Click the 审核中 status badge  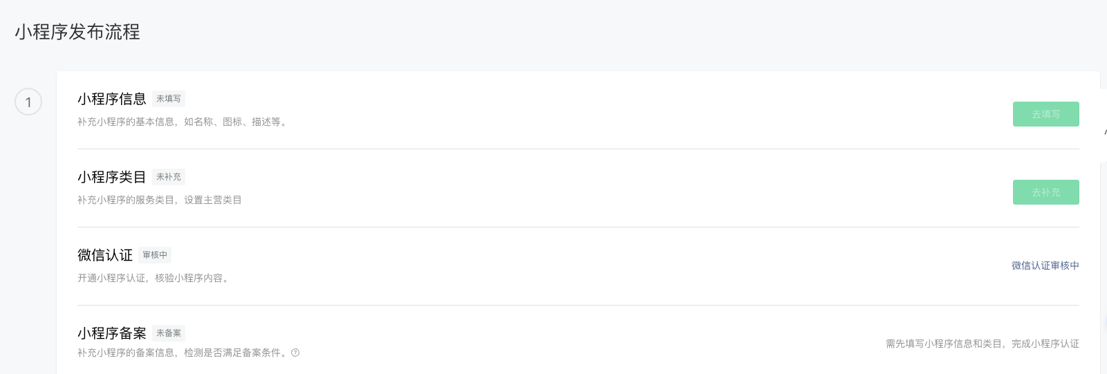pyautogui.click(x=155, y=255)
